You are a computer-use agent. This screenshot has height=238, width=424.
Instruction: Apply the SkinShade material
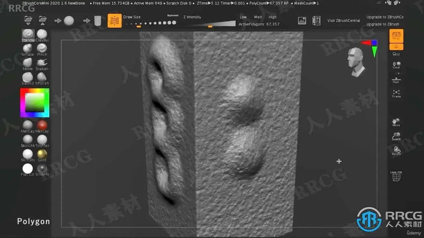pyautogui.click(x=28, y=155)
